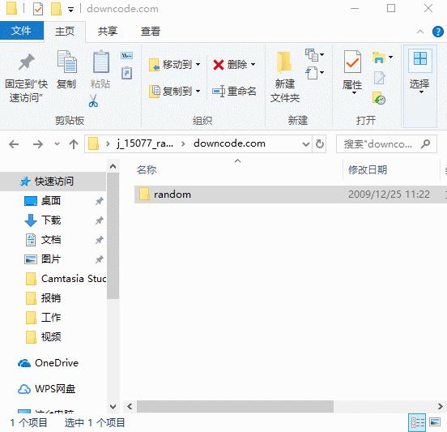Open the File tab
This screenshot has height=432, width=447.
click(22, 30)
